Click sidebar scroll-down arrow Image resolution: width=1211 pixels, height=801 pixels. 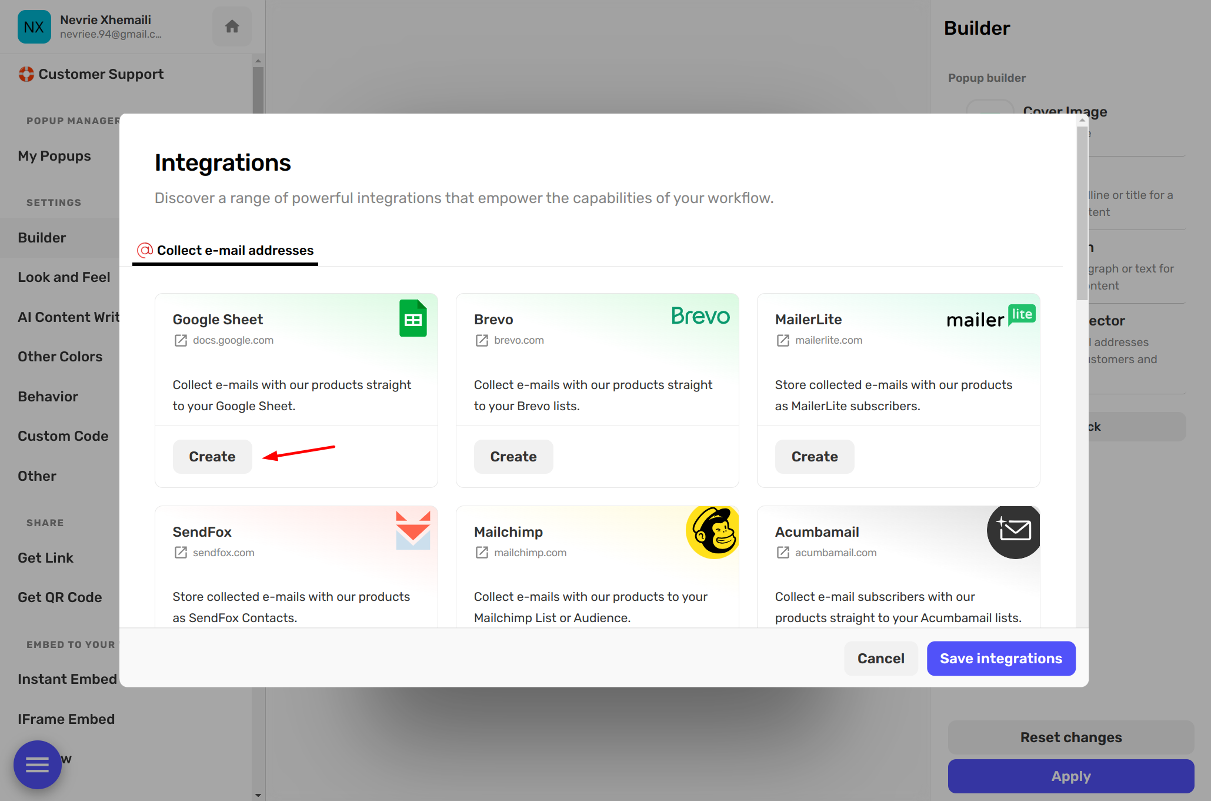pyautogui.click(x=258, y=795)
